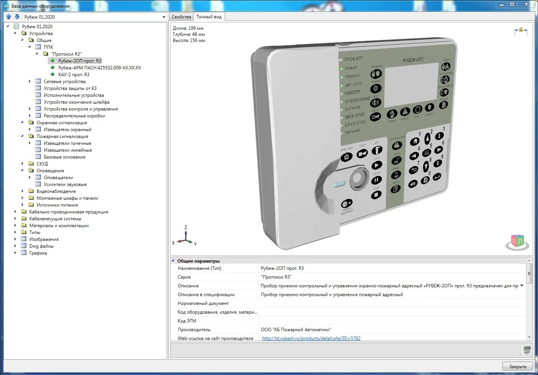Expand the Монтажные шкафы и панели node
This screenshot has width=538, height=375.
[x=23, y=198]
